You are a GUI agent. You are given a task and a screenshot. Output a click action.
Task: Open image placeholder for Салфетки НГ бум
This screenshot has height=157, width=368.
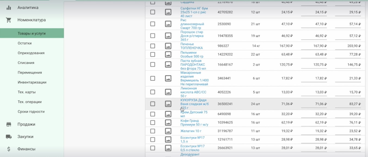(168, 12)
